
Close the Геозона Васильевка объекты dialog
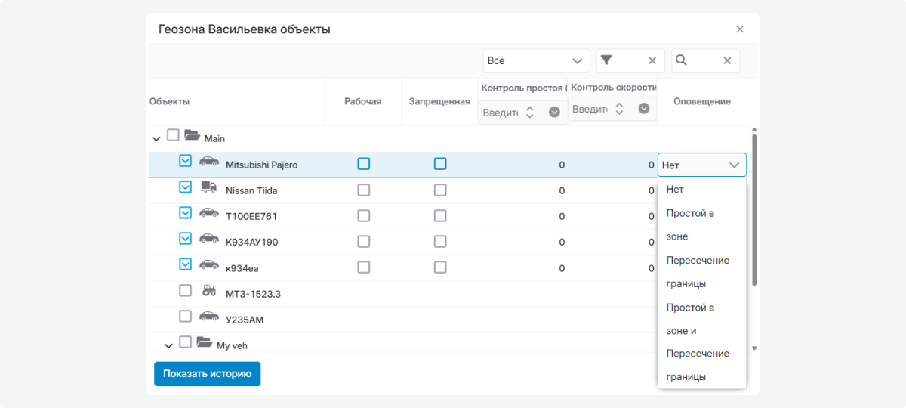(x=740, y=29)
